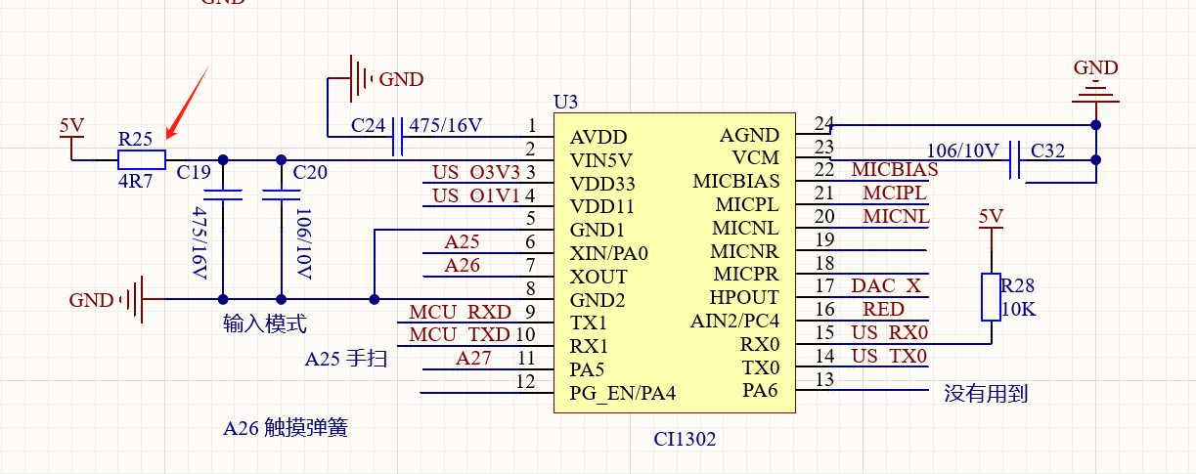Select the DAC_X net label
This screenshot has height=474, width=1196.
885,286
